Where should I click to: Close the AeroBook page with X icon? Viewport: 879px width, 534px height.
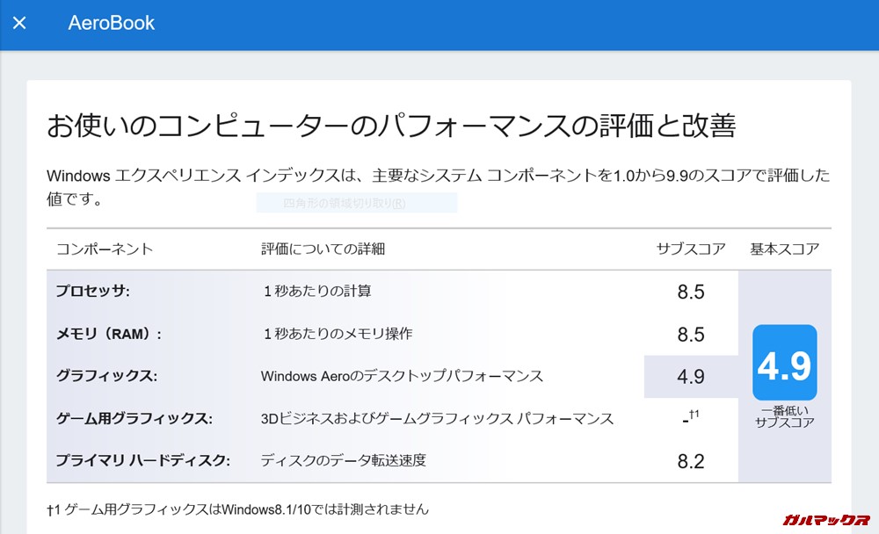click(19, 23)
